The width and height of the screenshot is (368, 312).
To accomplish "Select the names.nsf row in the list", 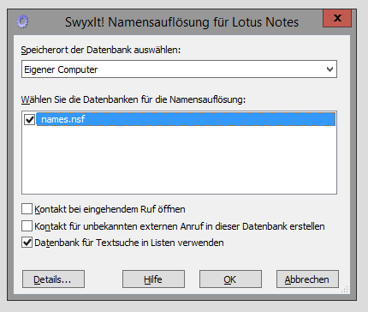I will (186, 119).
